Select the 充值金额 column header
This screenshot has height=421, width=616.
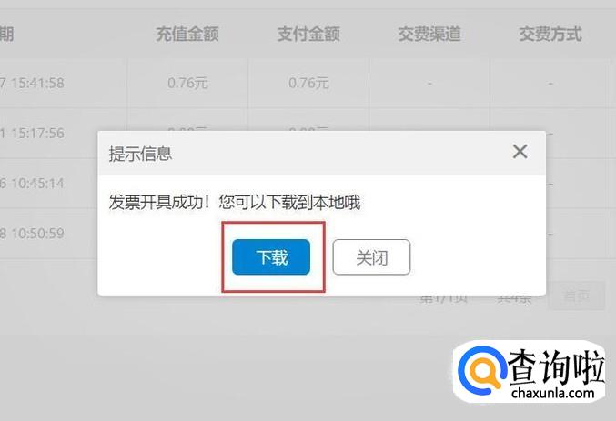click(x=187, y=35)
